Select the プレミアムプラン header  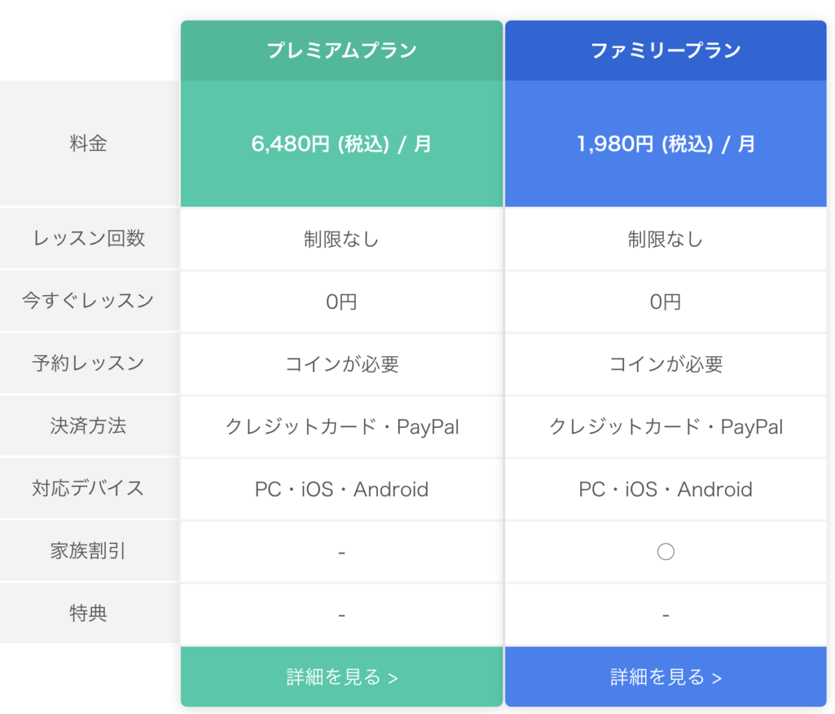[x=342, y=50]
